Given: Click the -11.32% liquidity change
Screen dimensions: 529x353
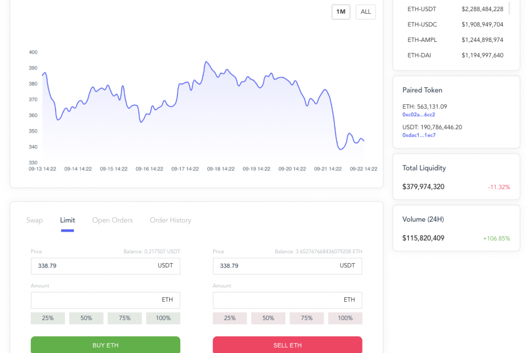Looking at the screenshot, I should 499,187.
